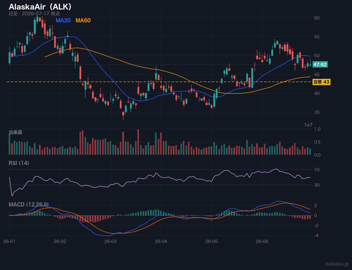Click the 26-02 date axis label

[60, 242]
